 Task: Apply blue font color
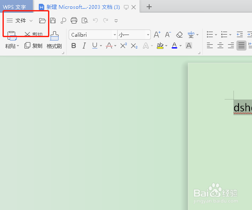tap(174, 46)
